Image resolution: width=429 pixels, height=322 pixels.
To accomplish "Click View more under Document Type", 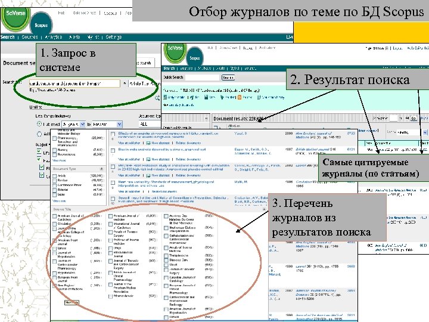I will tap(59, 201).
